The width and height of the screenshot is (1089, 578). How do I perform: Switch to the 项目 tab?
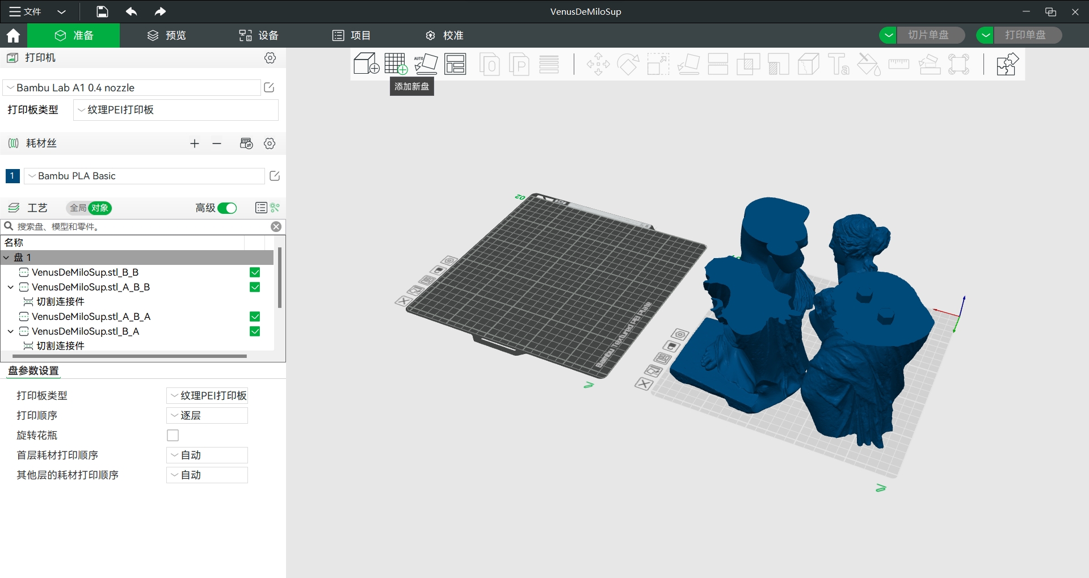(351, 35)
